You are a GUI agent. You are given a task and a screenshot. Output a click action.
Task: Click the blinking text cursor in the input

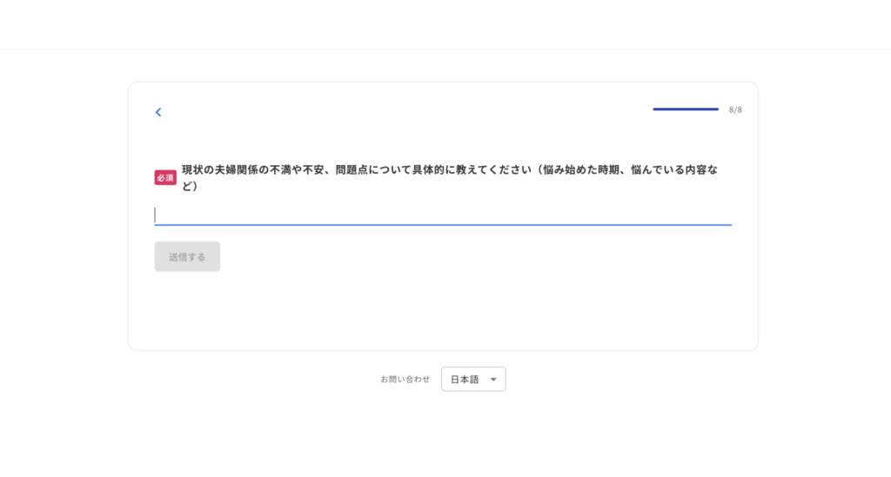point(155,215)
